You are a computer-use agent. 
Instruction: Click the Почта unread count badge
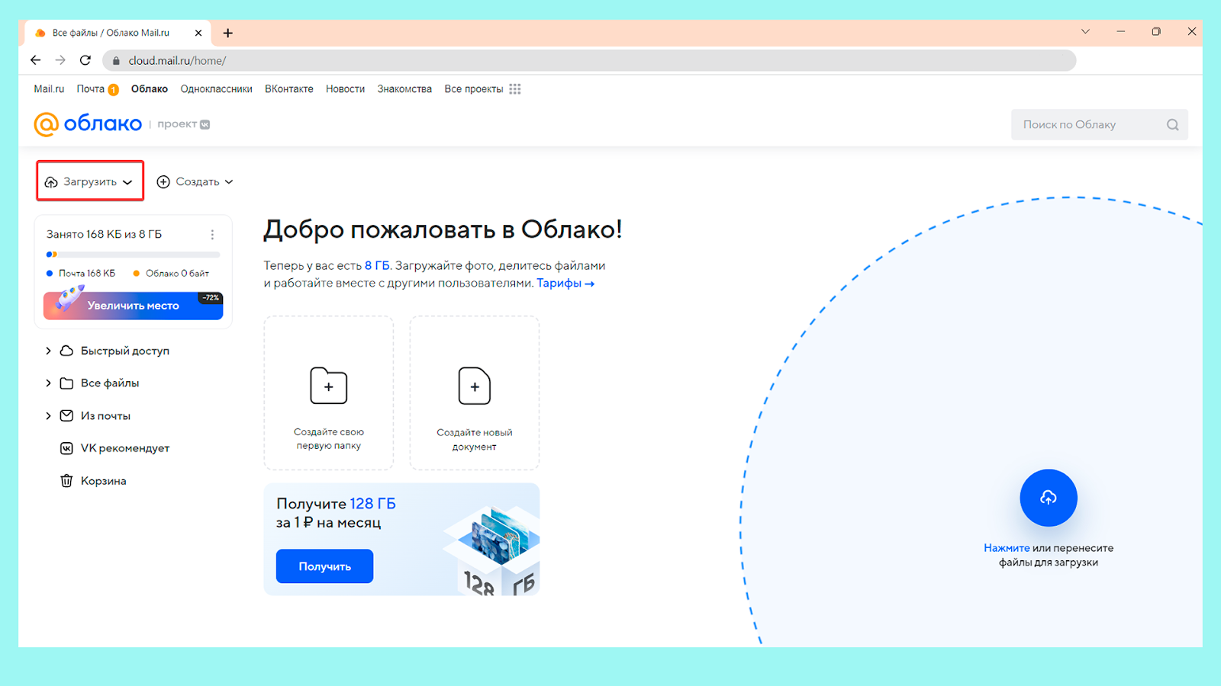113,90
